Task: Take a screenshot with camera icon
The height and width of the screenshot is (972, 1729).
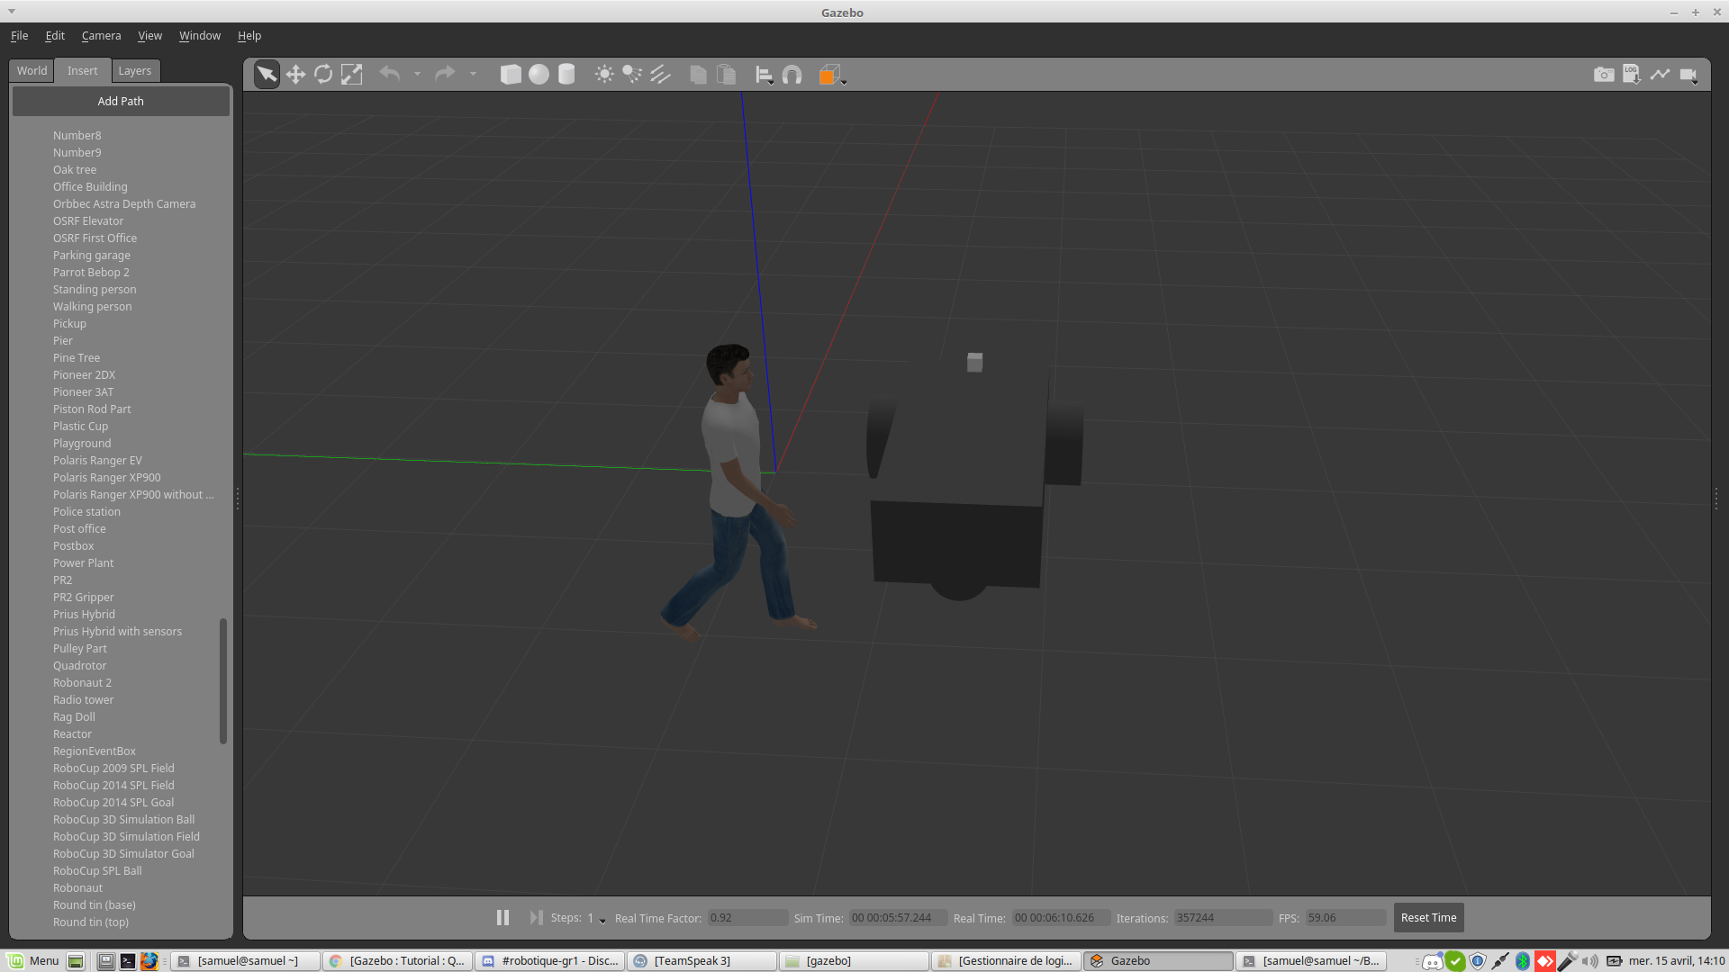Action: [x=1603, y=75]
